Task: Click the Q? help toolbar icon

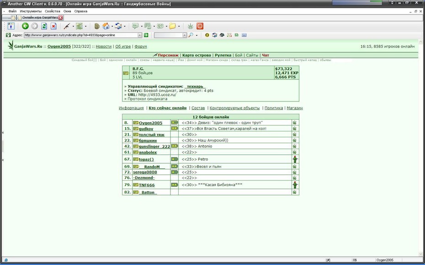Action: (x=160, y=26)
